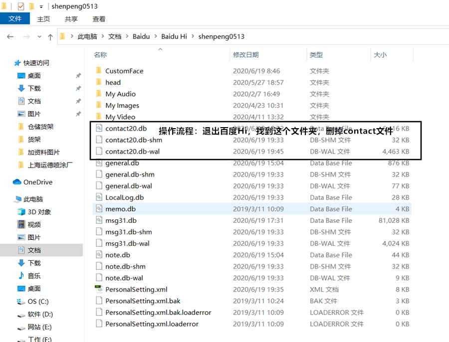Click the My Audio folder icon

click(98, 94)
